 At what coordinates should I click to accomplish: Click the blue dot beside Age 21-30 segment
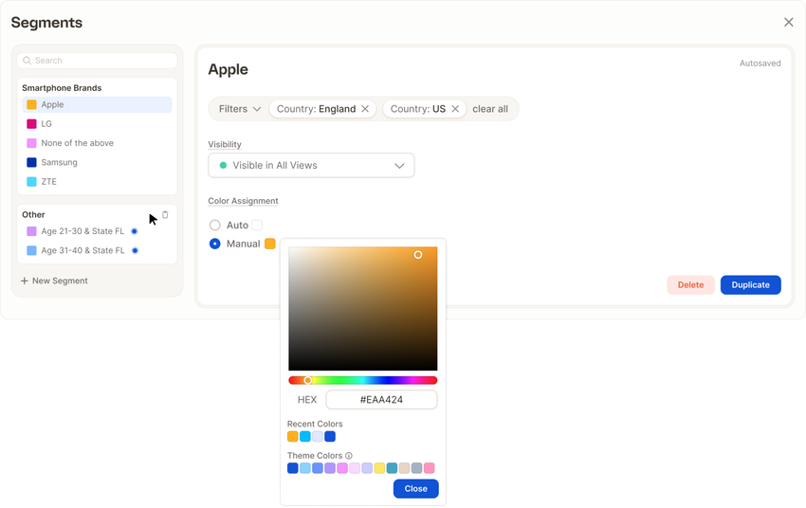(135, 231)
